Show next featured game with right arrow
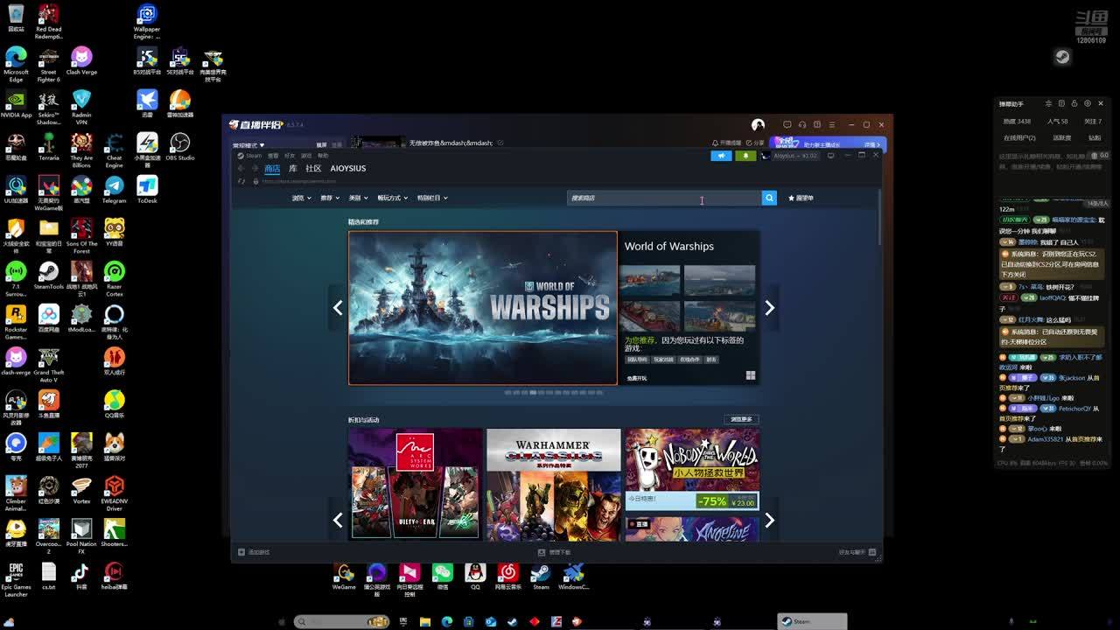Image resolution: width=1120 pixels, height=630 pixels. [769, 308]
